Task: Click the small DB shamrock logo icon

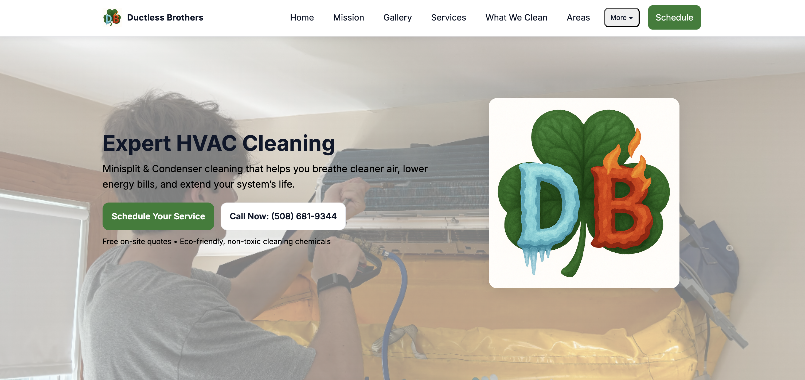Action: pos(112,18)
